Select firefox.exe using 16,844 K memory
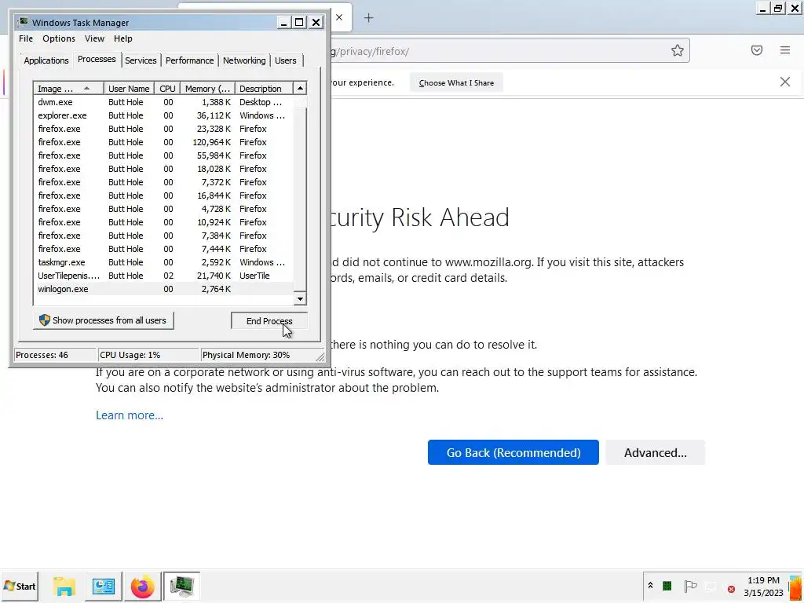This screenshot has width=804, height=603. point(163,196)
